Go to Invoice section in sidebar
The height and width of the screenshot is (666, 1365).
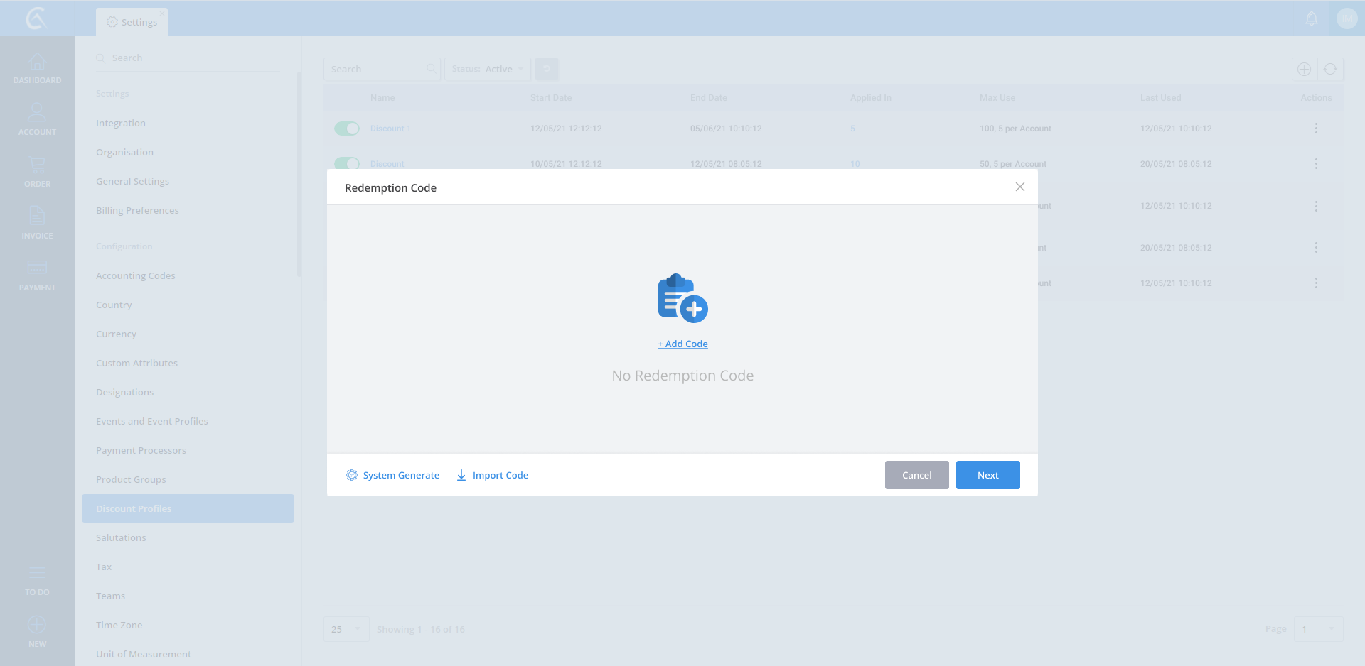pyautogui.click(x=37, y=223)
